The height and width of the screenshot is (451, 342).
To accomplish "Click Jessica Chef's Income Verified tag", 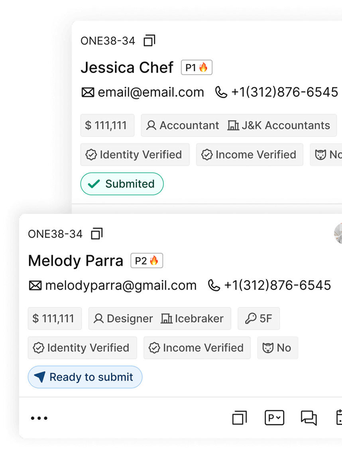I will pos(250,155).
